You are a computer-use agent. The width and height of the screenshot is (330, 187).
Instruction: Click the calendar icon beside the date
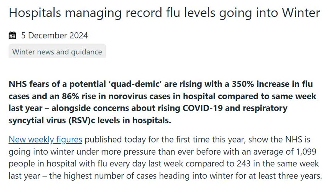point(12,35)
